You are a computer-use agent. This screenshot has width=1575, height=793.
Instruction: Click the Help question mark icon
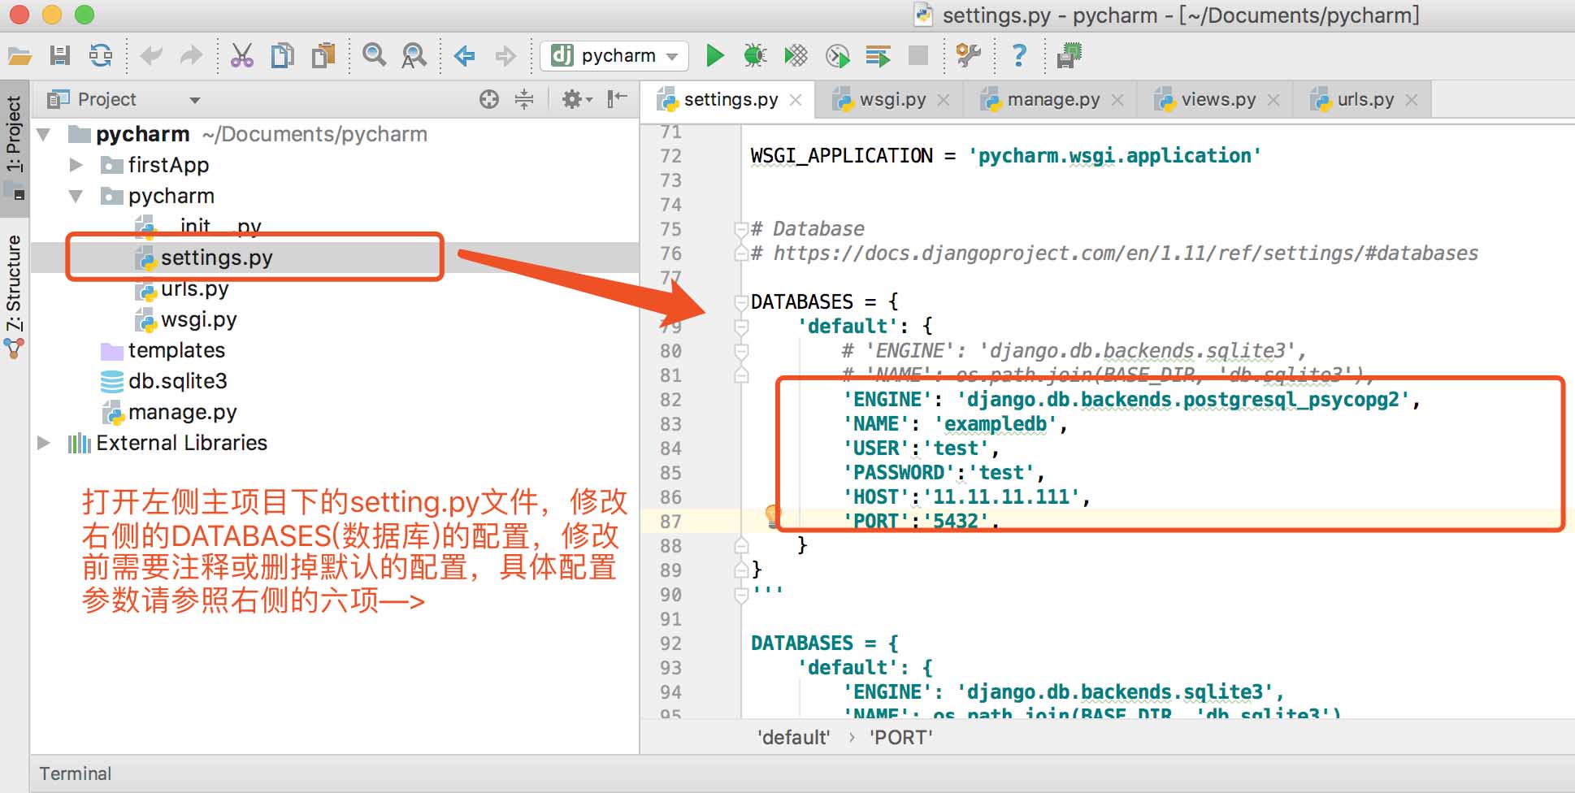(x=1018, y=55)
